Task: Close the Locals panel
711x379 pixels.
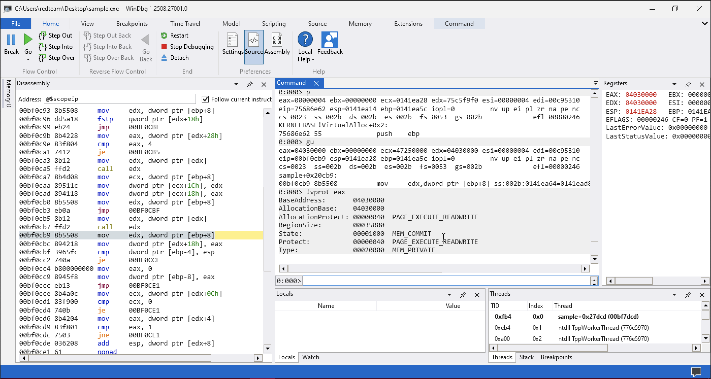Action: tap(477, 295)
